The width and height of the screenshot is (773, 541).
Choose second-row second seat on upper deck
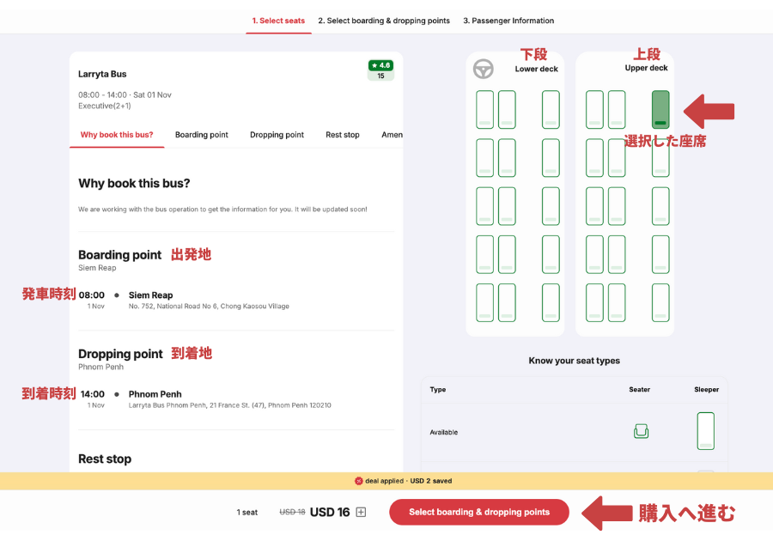[x=617, y=158]
